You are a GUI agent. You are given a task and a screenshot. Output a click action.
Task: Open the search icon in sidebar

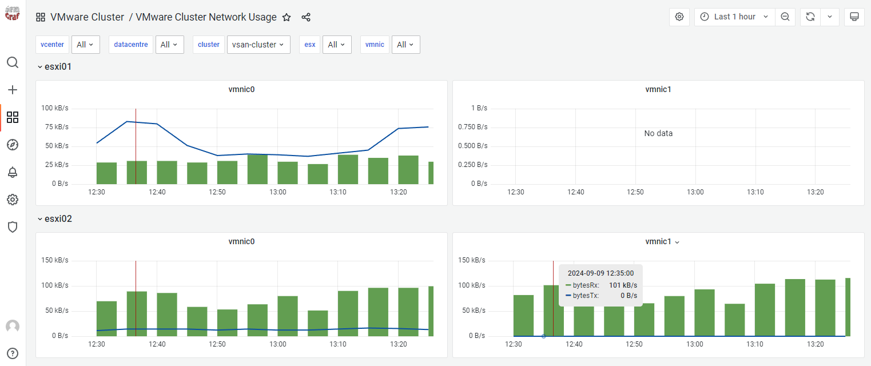coord(13,62)
